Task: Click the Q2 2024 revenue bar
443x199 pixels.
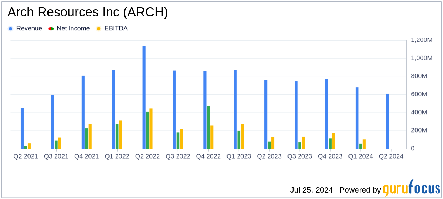Action: pos(387,121)
